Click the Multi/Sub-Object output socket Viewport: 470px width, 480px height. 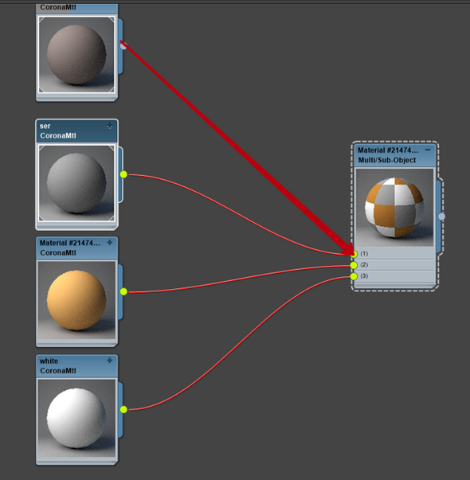pyautogui.click(x=441, y=217)
